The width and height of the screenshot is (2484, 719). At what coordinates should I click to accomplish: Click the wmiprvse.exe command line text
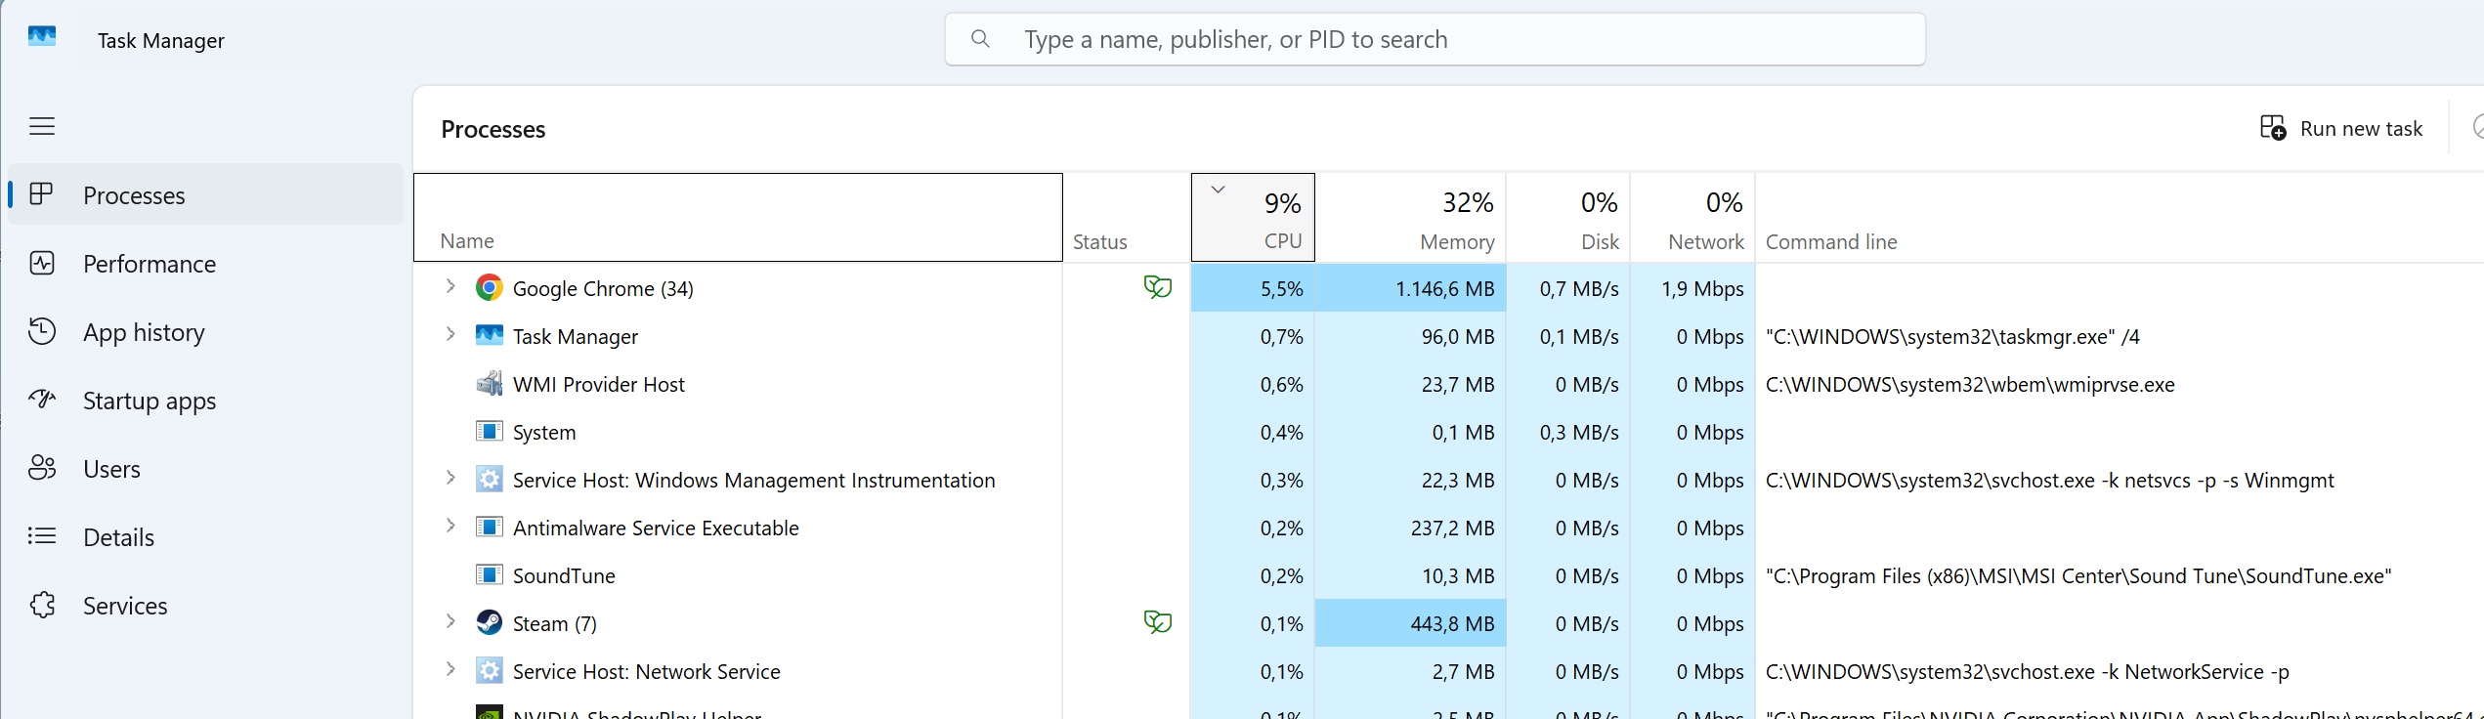(x=1970, y=384)
